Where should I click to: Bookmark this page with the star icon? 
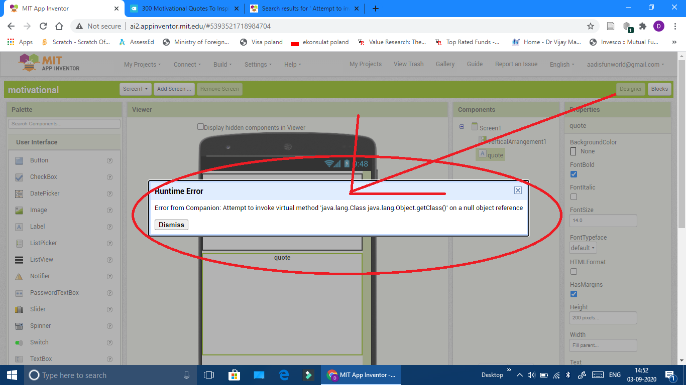tap(591, 26)
